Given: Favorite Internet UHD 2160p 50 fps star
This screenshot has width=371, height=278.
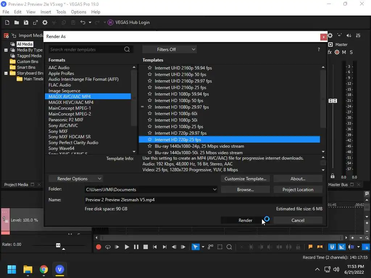Looking at the screenshot, I should click(x=150, y=74).
